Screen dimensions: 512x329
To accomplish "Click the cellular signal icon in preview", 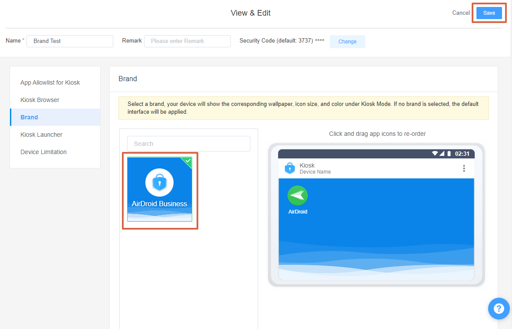I will point(442,154).
